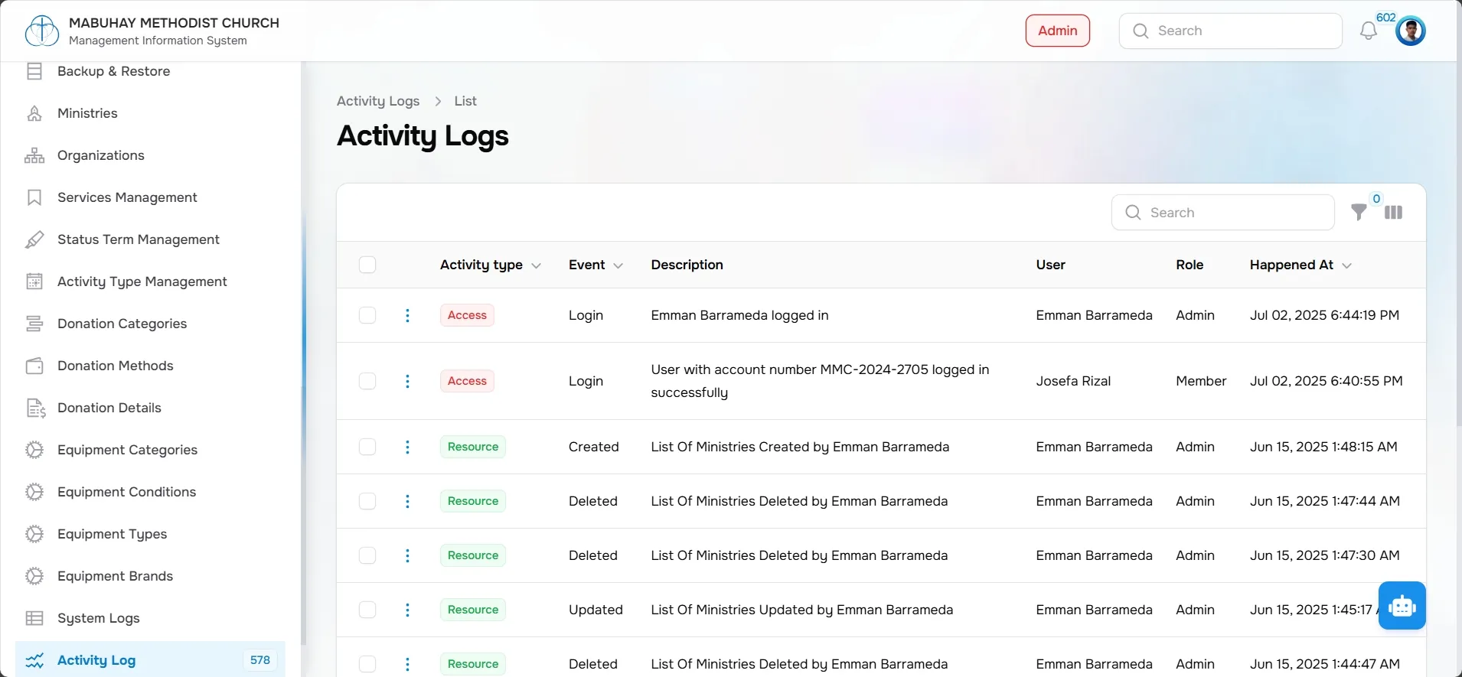Tick the select-all header checkbox

click(367, 265)
